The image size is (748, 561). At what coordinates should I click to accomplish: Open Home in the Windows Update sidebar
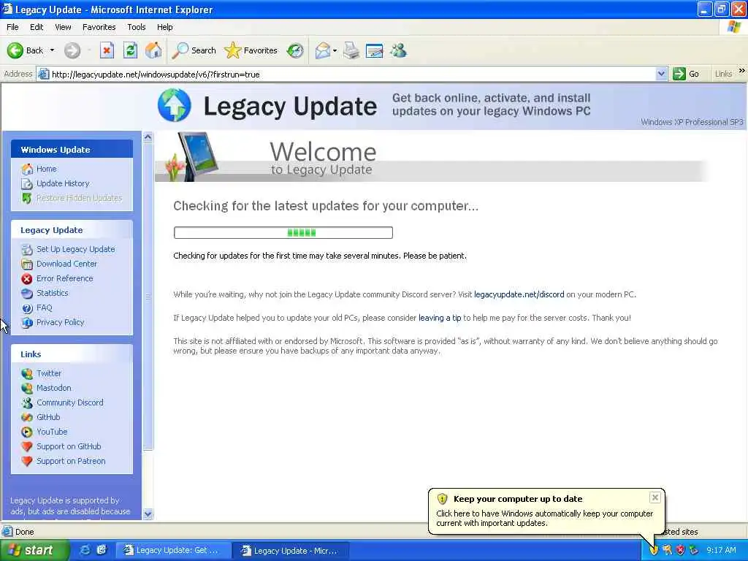46,169
